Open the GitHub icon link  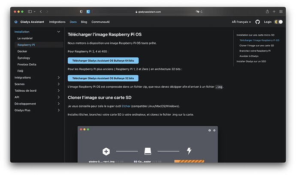(257, 22)
